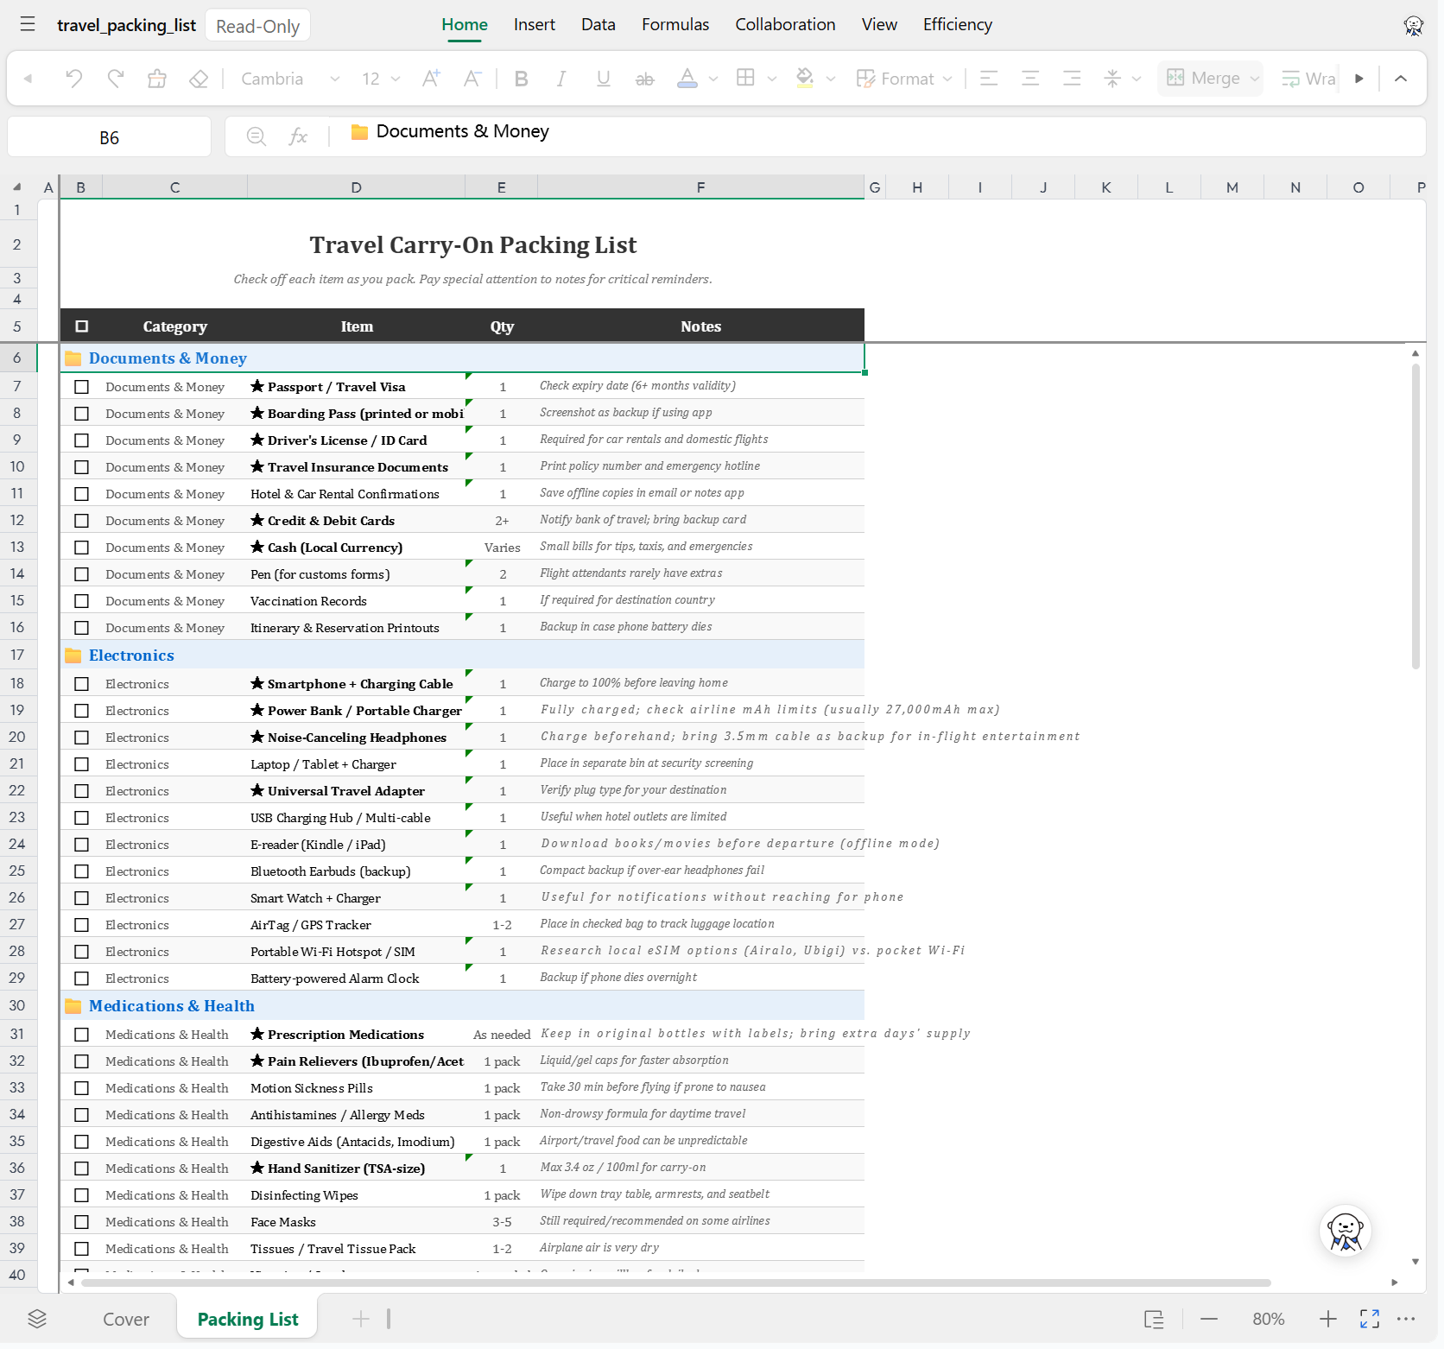Viewport: 1444px width, 1349px height.
Task: Click the name box showing B6
Action: point(110,137)
